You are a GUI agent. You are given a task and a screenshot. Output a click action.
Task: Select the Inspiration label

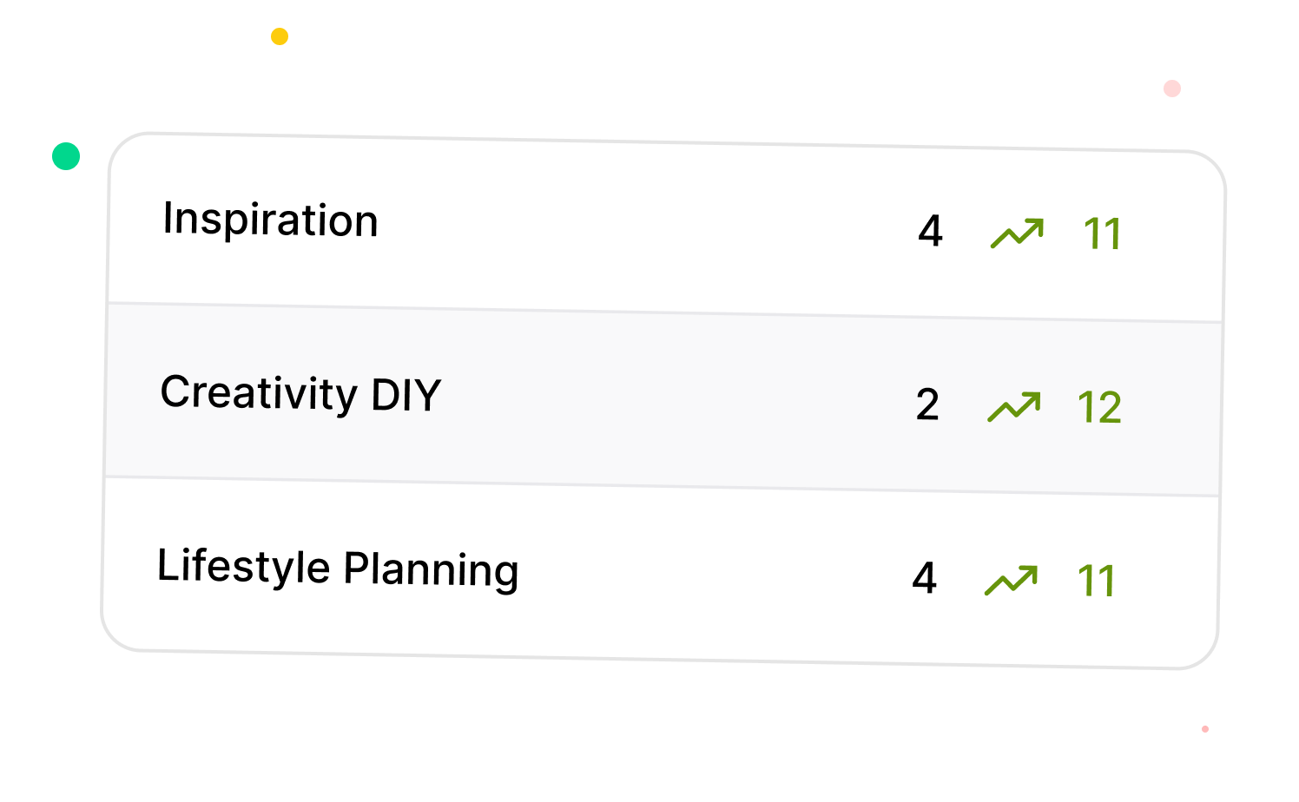click(x=271, y=220)
